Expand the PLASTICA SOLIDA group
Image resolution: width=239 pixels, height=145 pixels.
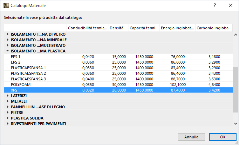8,118
